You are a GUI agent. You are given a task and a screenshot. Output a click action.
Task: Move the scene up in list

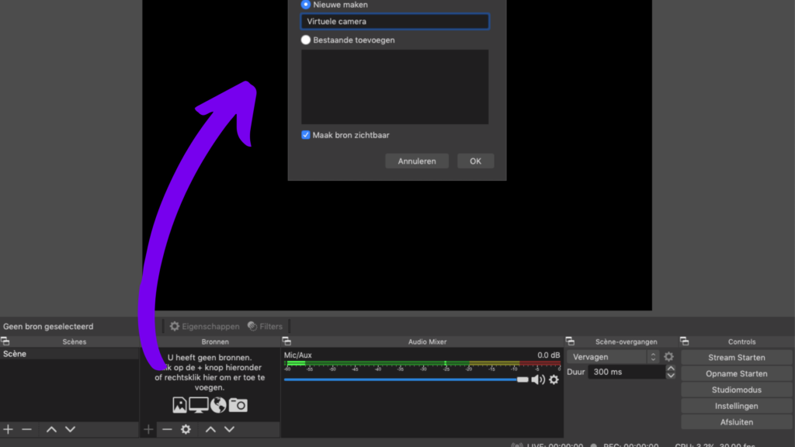(x=51, y=429)
